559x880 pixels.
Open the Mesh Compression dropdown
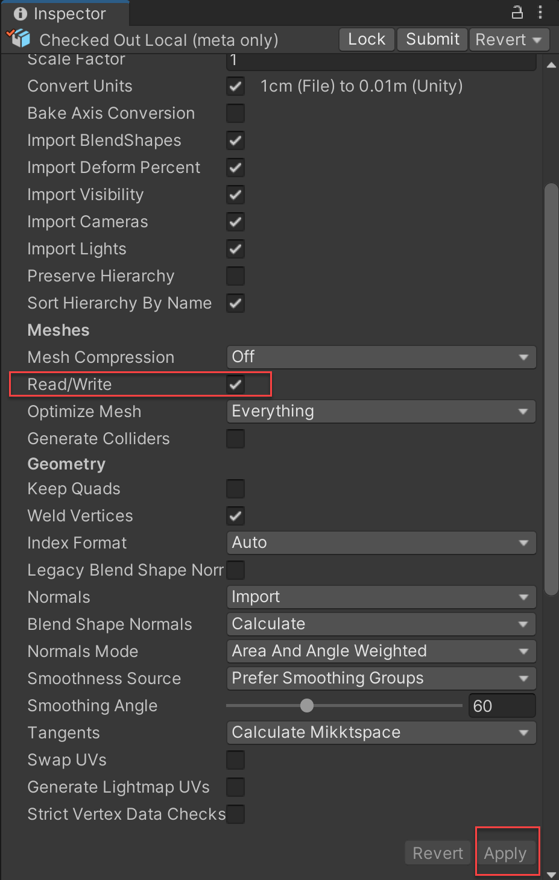(381, 357)
